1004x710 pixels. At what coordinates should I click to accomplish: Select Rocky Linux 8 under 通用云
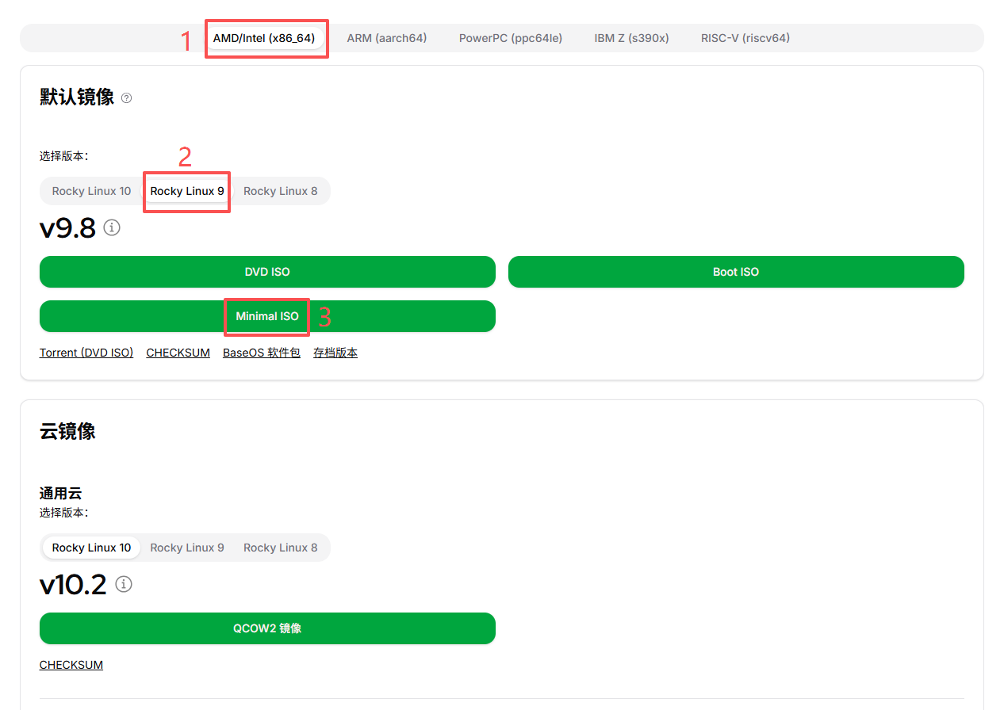click(281, 548)
